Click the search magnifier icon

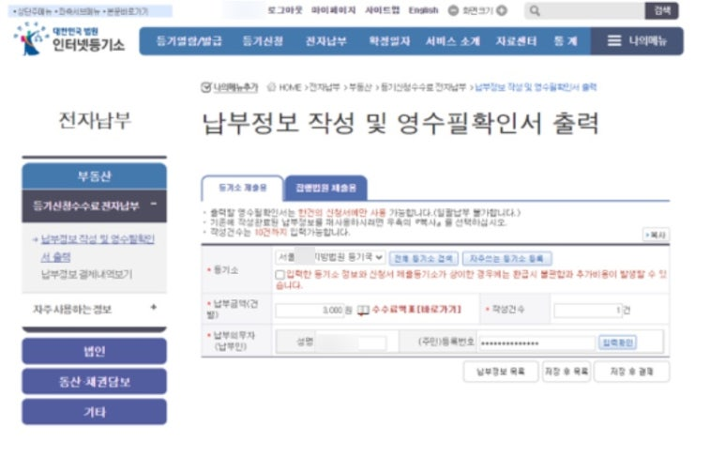[x=535, y=10]
